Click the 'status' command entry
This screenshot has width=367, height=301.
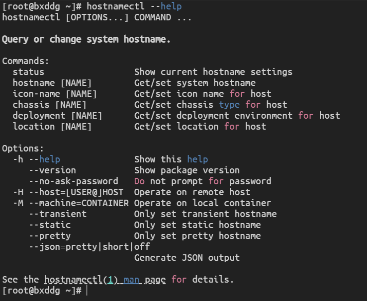tap(28, 72)
